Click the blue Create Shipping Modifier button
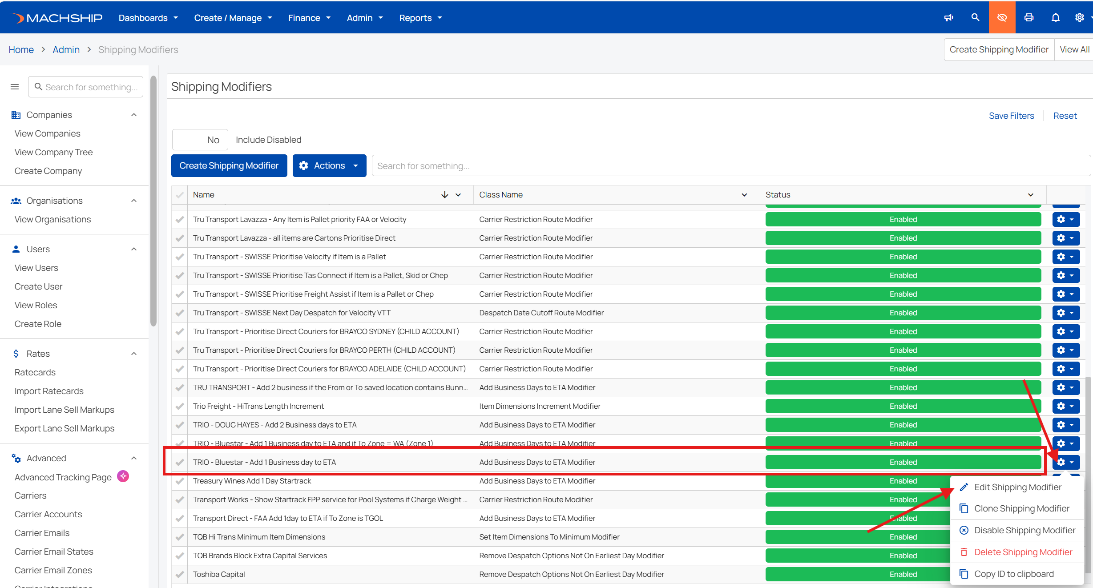The height and width of the screenshot is (588, 1093). [x=229, y=165]
